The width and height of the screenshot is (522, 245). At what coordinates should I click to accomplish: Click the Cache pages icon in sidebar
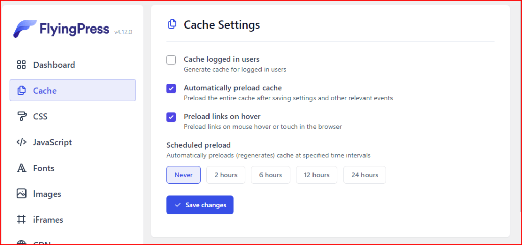[x=21, y=91]
